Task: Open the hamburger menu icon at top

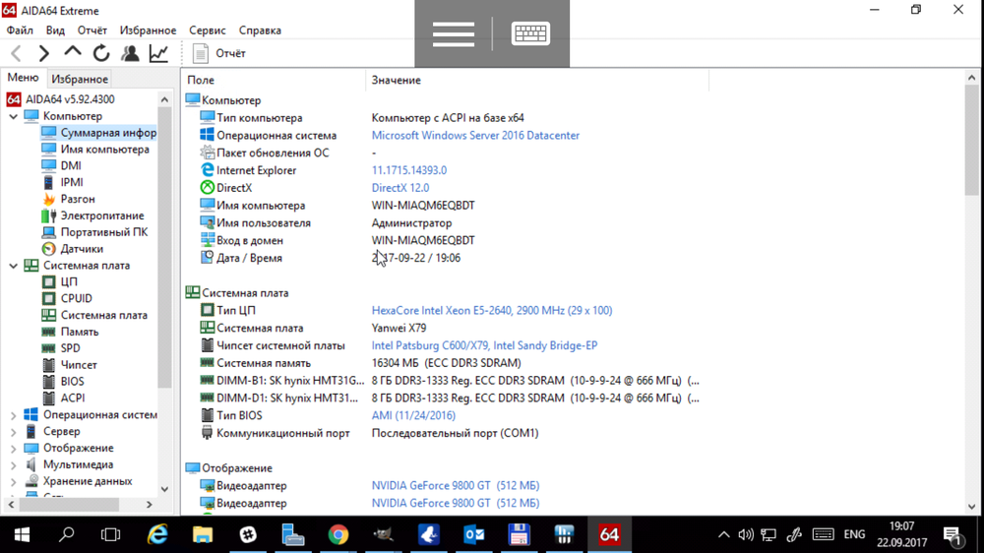Action: [x=453, y=34]
